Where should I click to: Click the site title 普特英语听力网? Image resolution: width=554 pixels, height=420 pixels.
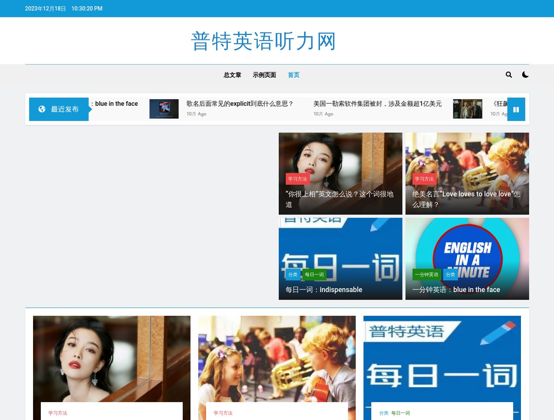[264, 41]
